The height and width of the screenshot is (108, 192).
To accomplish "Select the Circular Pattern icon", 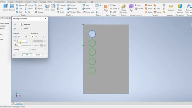I will 97,9.
